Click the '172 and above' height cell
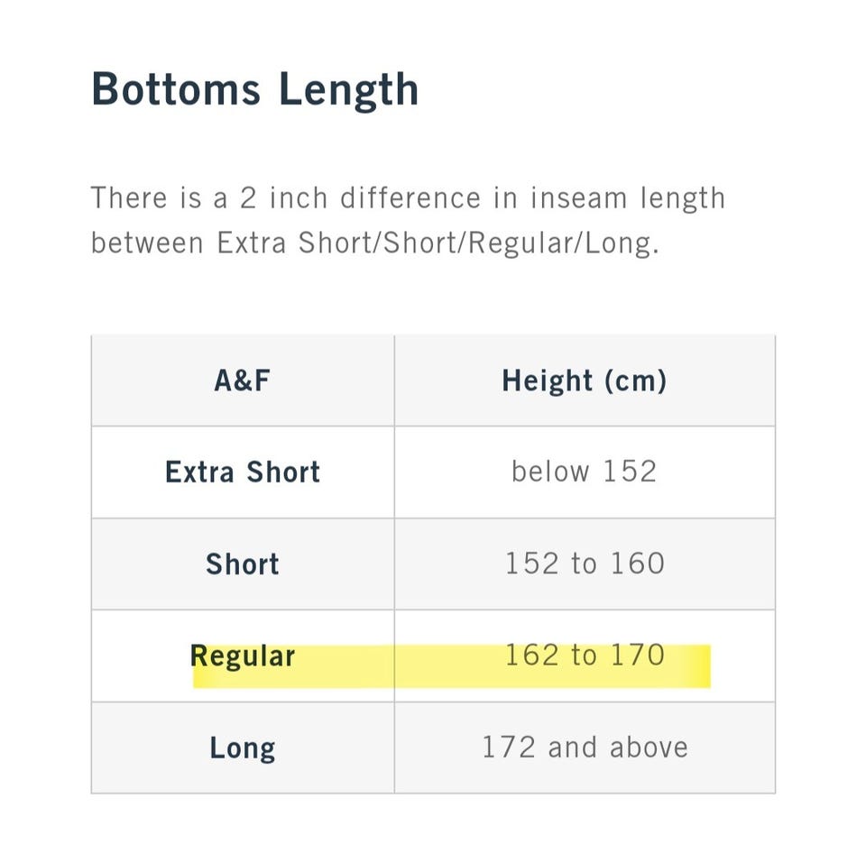The width and height of the screenshot is (866, 853). 585,748
